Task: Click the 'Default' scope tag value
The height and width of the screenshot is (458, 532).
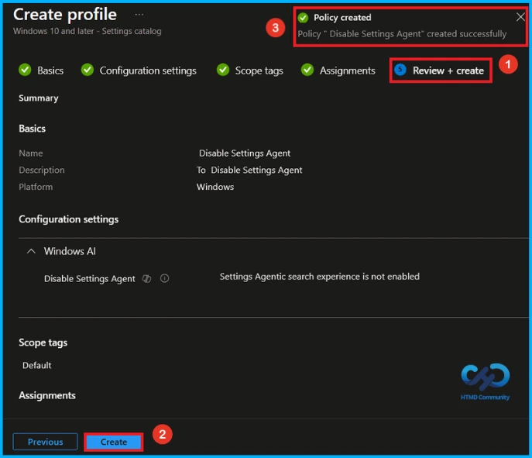Action: pyautogui.click(x=36, y=365)
